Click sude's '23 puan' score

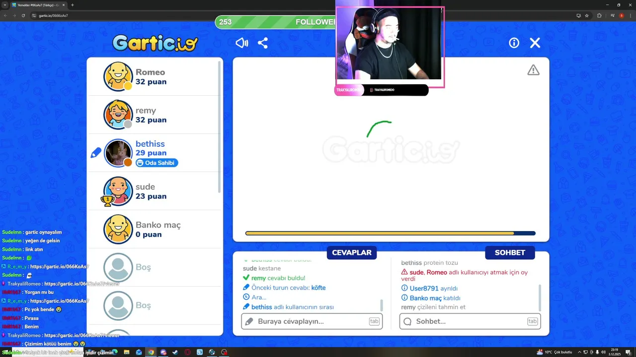point(151,196)
